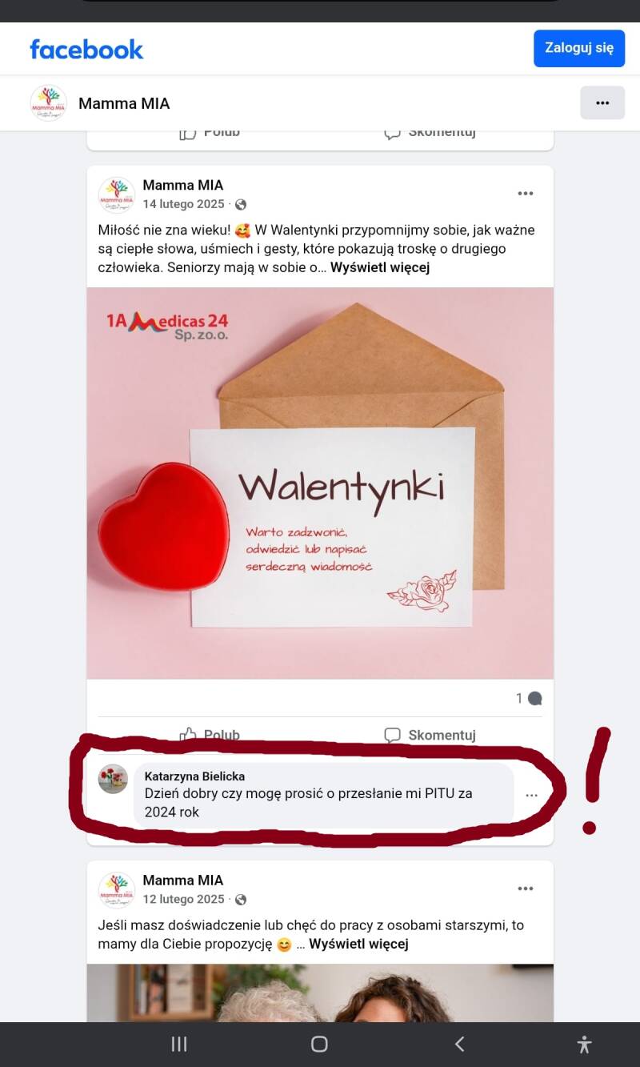Viewport: 640px width, 1067px height.
Task: Expand the 12 lutego post text
Action: point(358,945)
